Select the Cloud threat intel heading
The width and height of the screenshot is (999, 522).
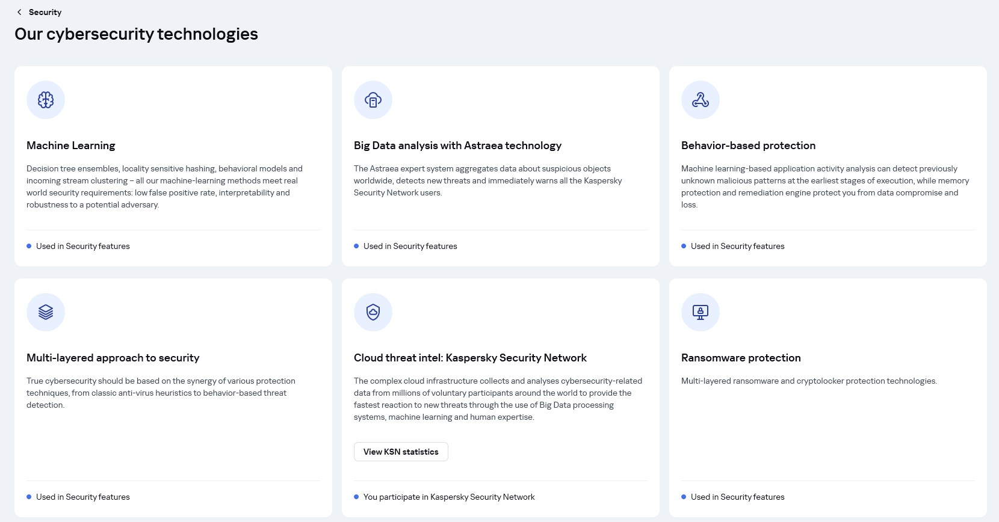(x=470, y=358)
